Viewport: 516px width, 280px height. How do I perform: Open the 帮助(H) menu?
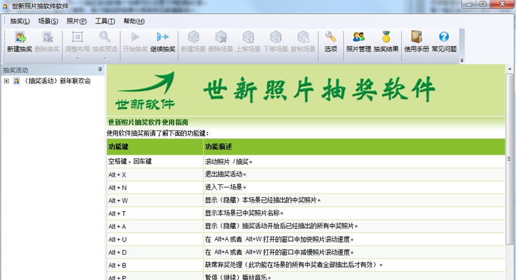(x=134, y=21)
